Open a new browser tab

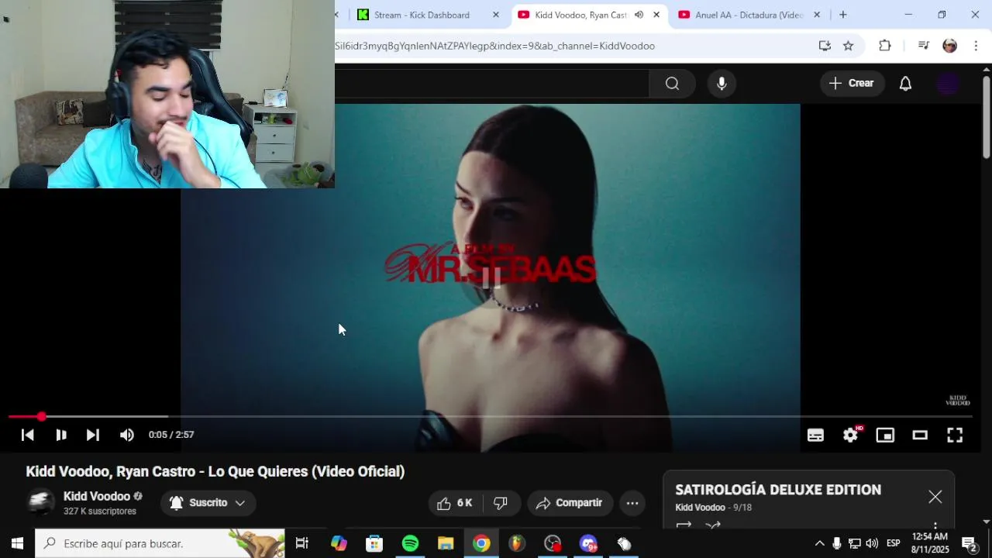[x=843, y=15]
